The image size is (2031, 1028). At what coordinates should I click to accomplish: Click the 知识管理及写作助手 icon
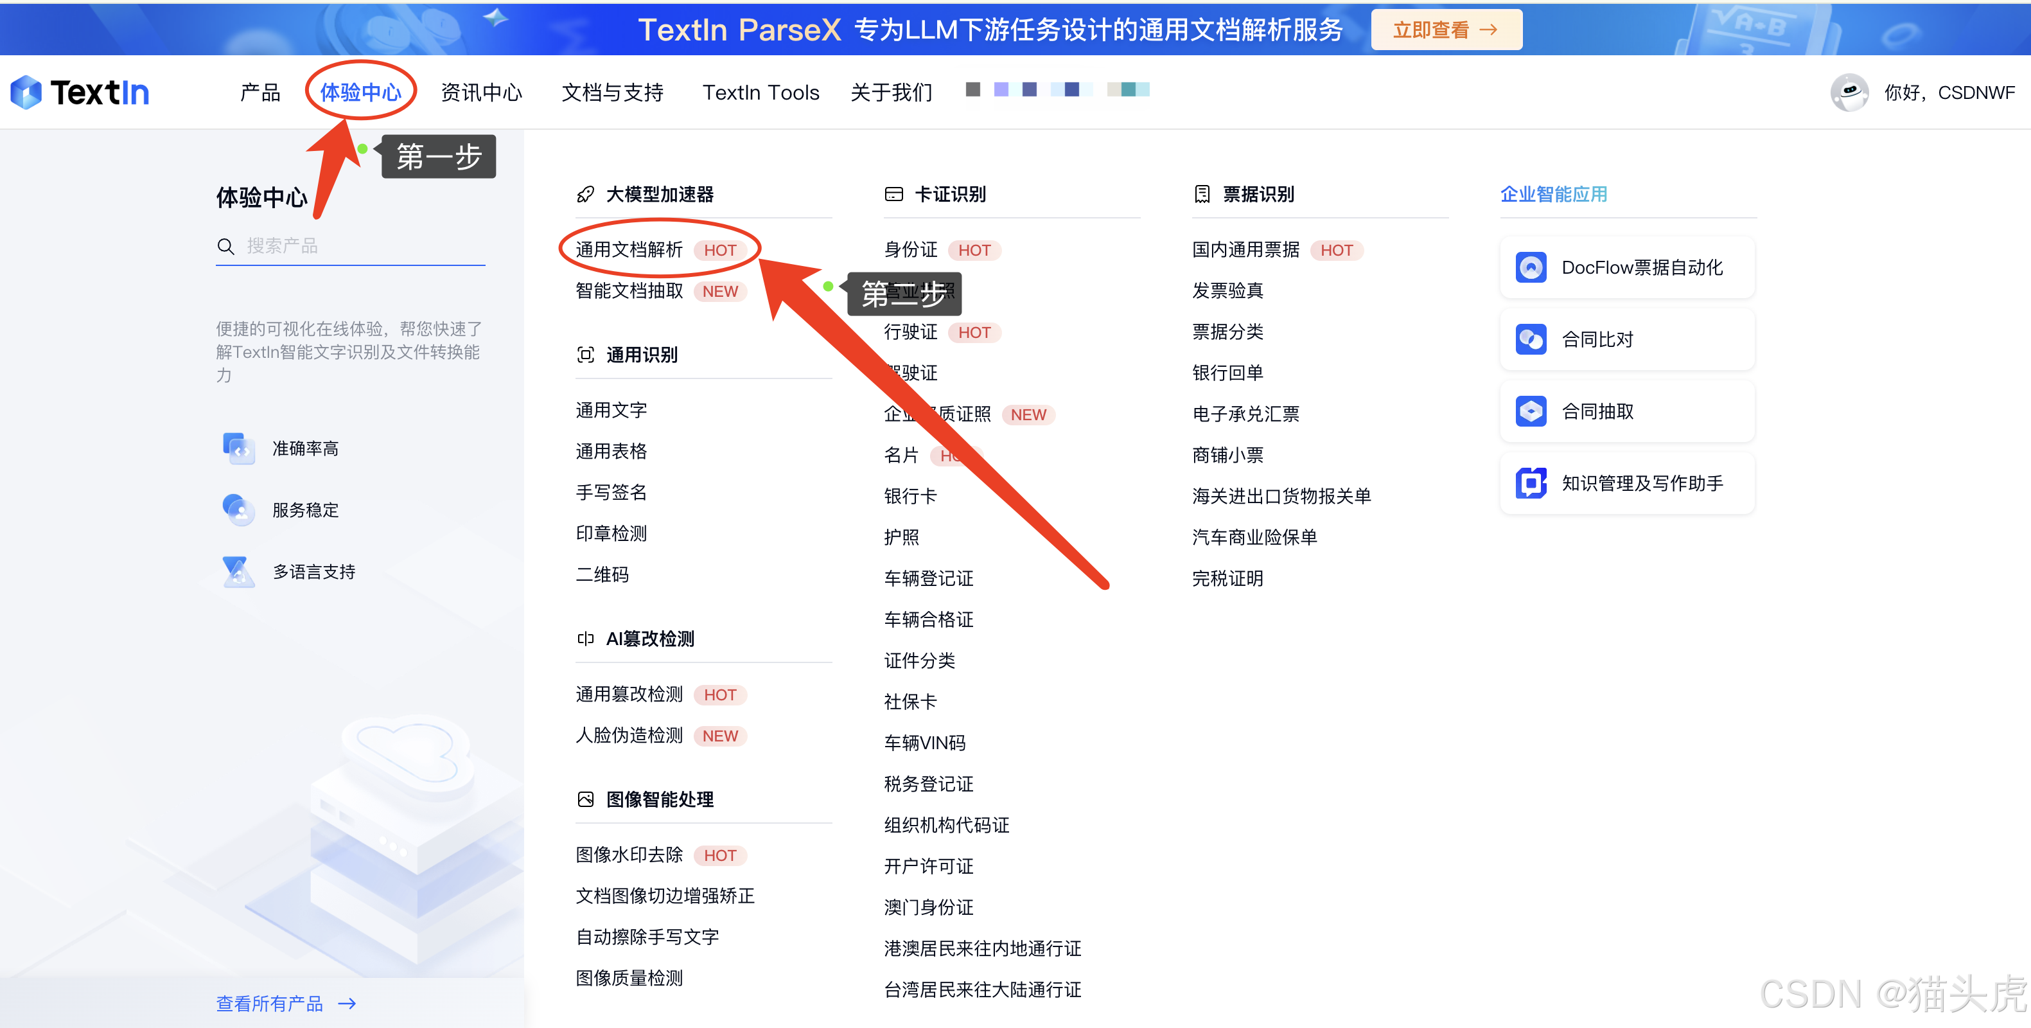point(1531,483)
